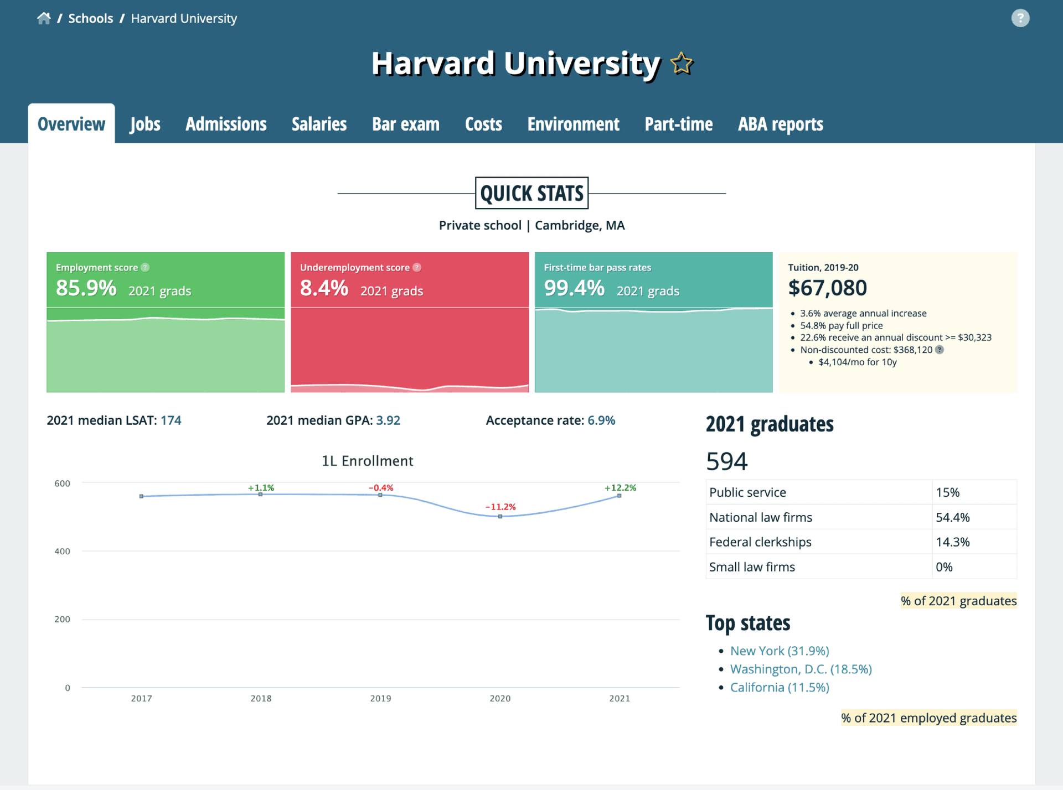Switch to the Jobs tab
The width and height of the screenshot is (1063, 790).
pyautogui.click(x=145, y=124)
